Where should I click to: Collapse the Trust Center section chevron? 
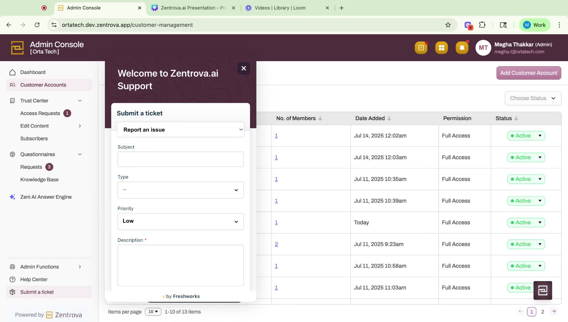[x=80, y=101]
